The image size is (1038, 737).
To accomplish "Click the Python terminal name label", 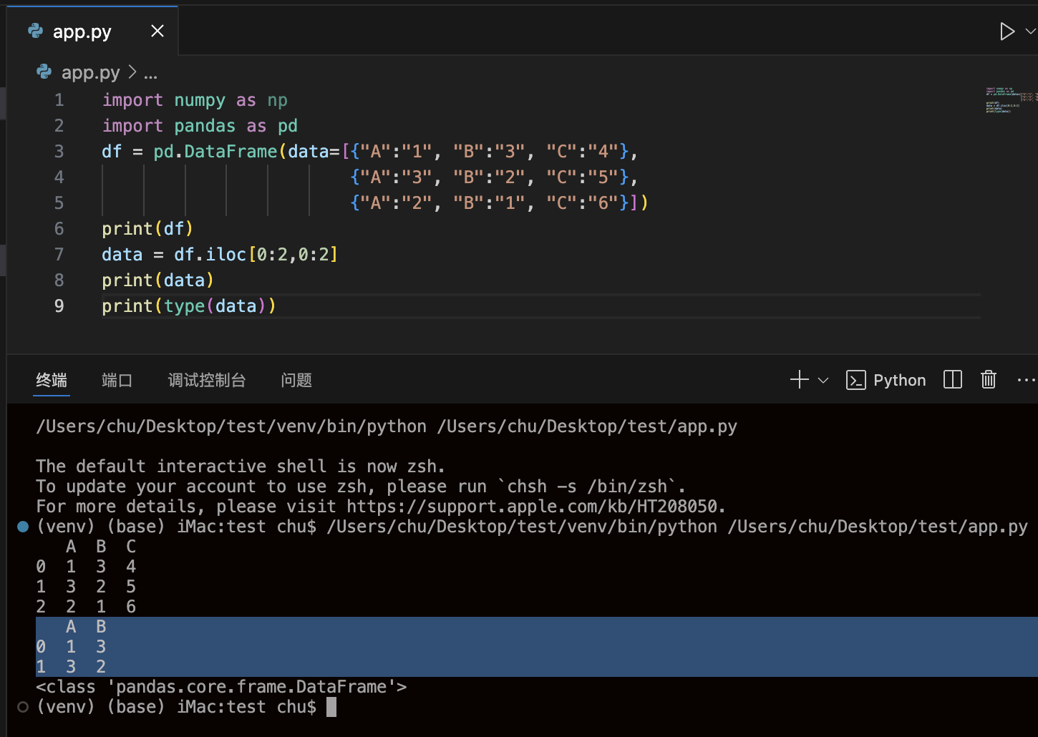I will 899,380.
